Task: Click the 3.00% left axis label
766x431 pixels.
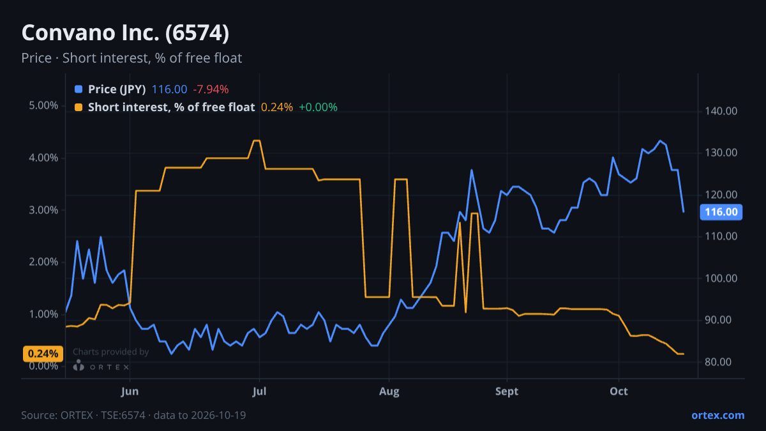Action: [43, 210]
